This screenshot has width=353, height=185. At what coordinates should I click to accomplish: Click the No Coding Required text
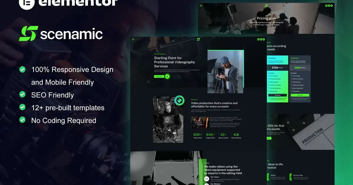coord(64,120)
